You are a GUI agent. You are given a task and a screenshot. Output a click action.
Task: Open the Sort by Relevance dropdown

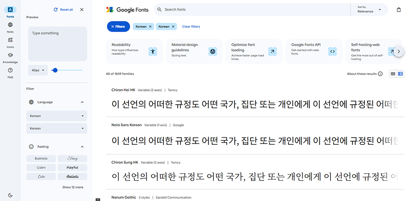(x=369, y=9)
